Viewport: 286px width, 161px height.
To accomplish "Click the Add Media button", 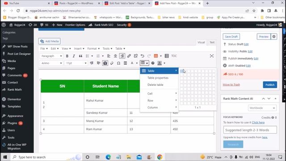I will [50, 41].
